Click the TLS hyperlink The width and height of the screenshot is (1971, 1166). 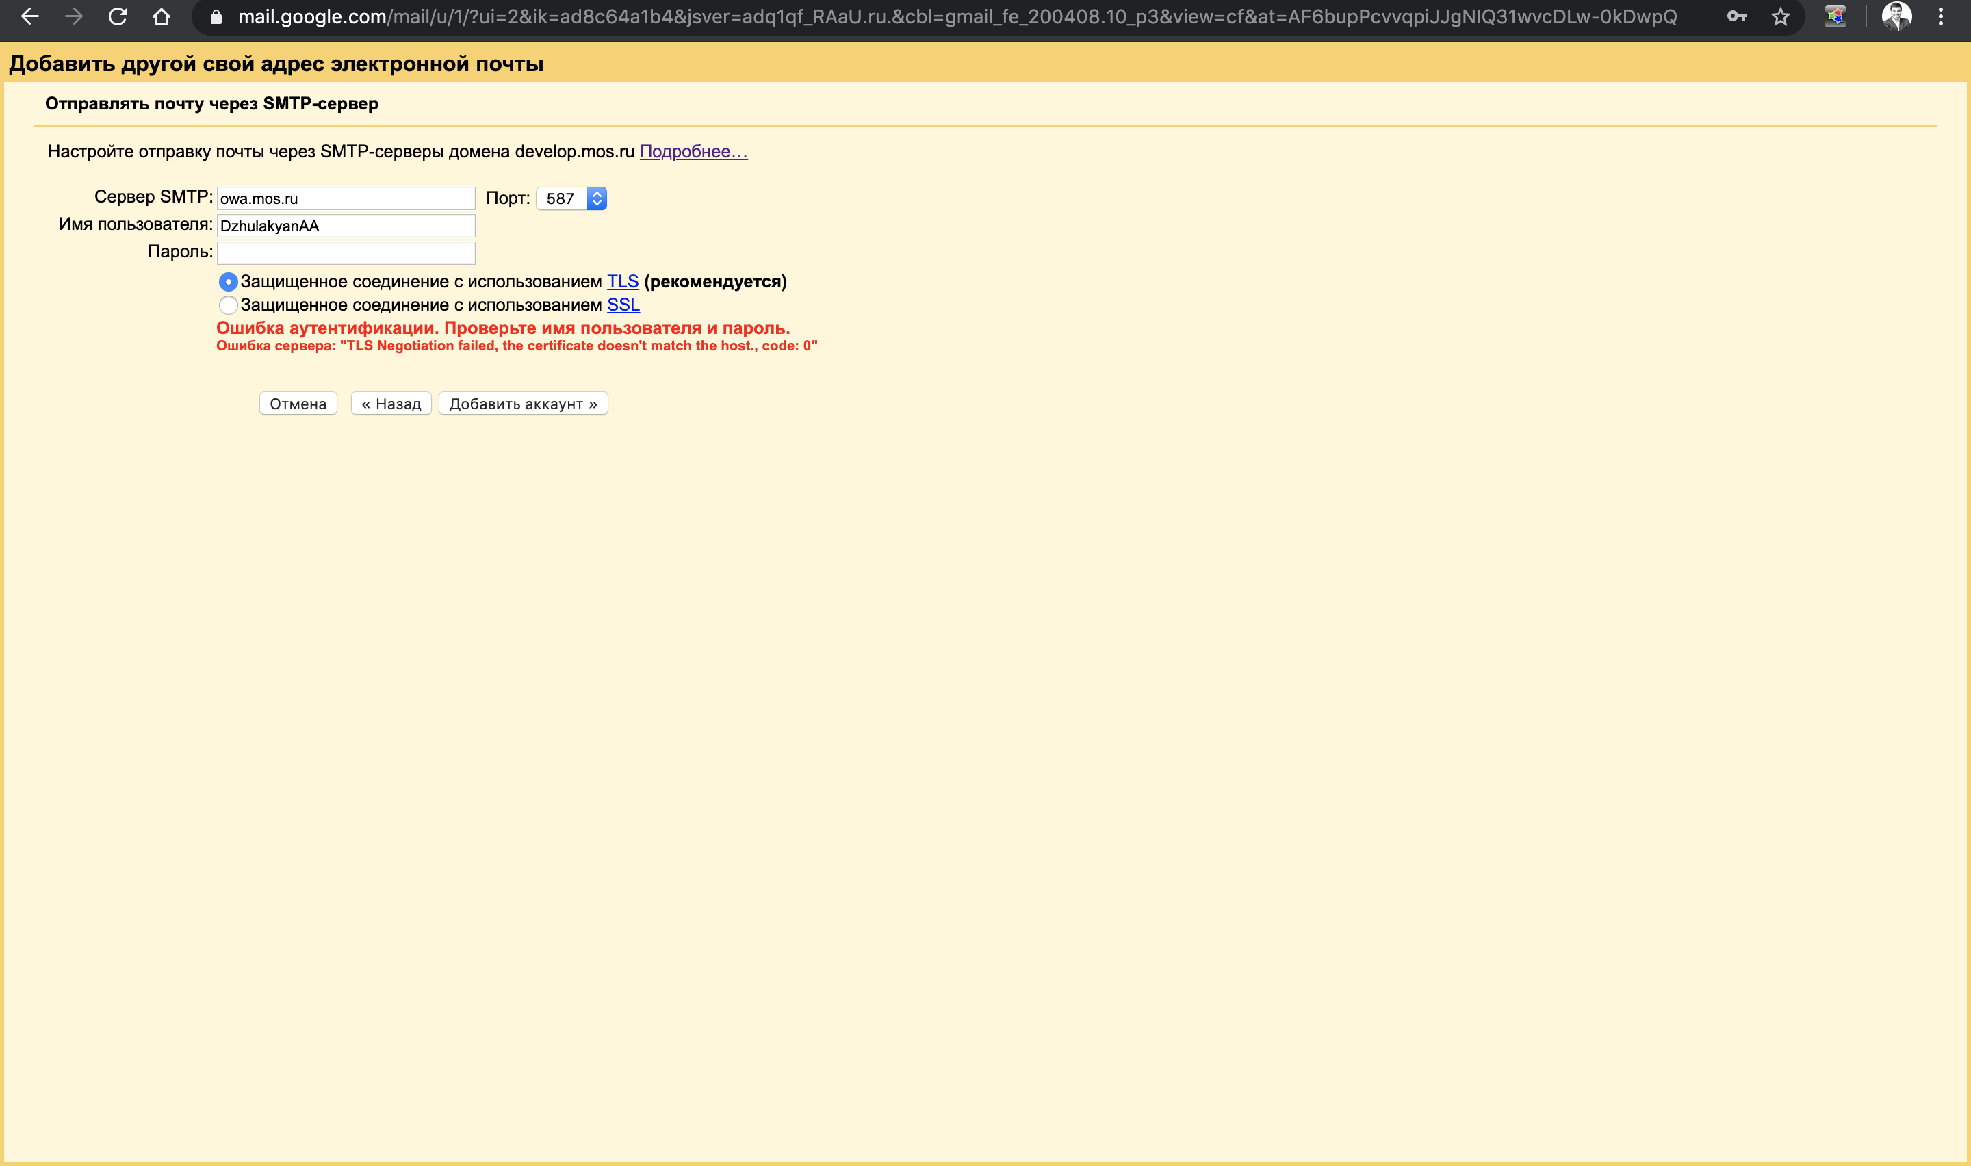pyautogui.click(x=622, y=281)
